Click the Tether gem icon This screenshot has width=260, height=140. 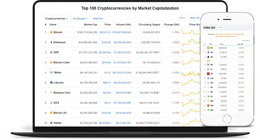51,72
